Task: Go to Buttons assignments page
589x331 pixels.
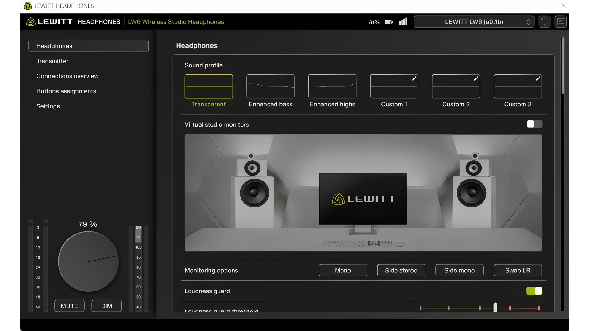Action: click(x=66, y=91)
